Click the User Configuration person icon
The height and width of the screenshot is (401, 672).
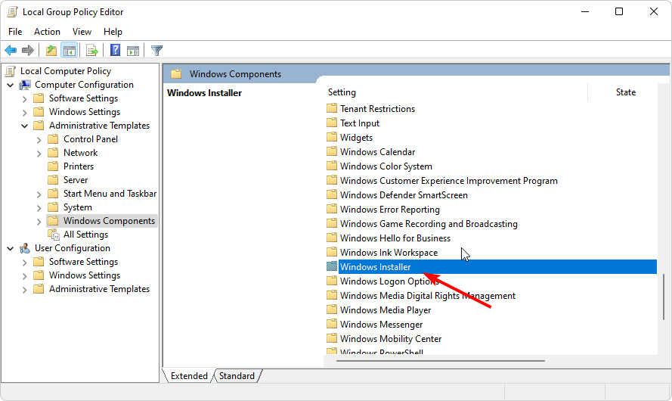25,248
